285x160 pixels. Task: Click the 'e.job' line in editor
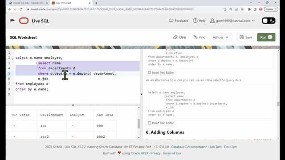tap(43, 79)
